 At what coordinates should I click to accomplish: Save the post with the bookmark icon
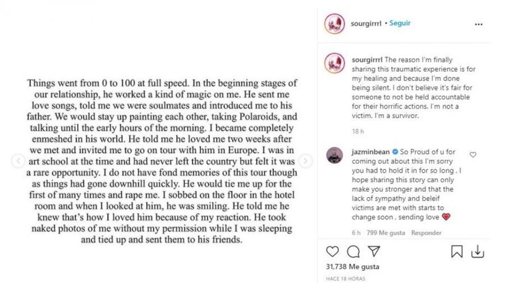(x=457, y=252)
